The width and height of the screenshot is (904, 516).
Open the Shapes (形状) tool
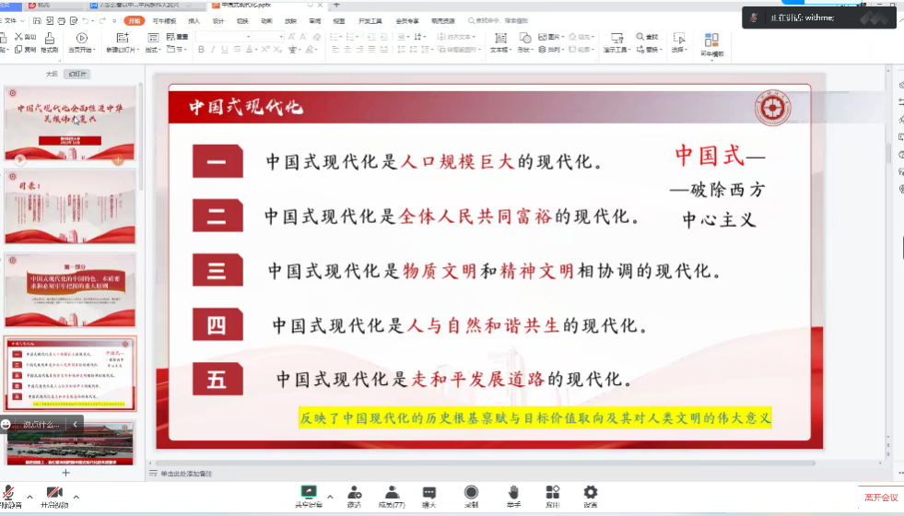(525, 42)
